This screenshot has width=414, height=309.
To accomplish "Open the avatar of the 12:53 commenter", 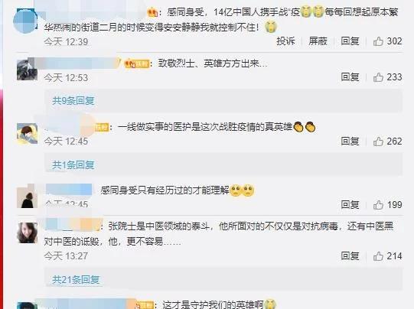I will [27, 70].
